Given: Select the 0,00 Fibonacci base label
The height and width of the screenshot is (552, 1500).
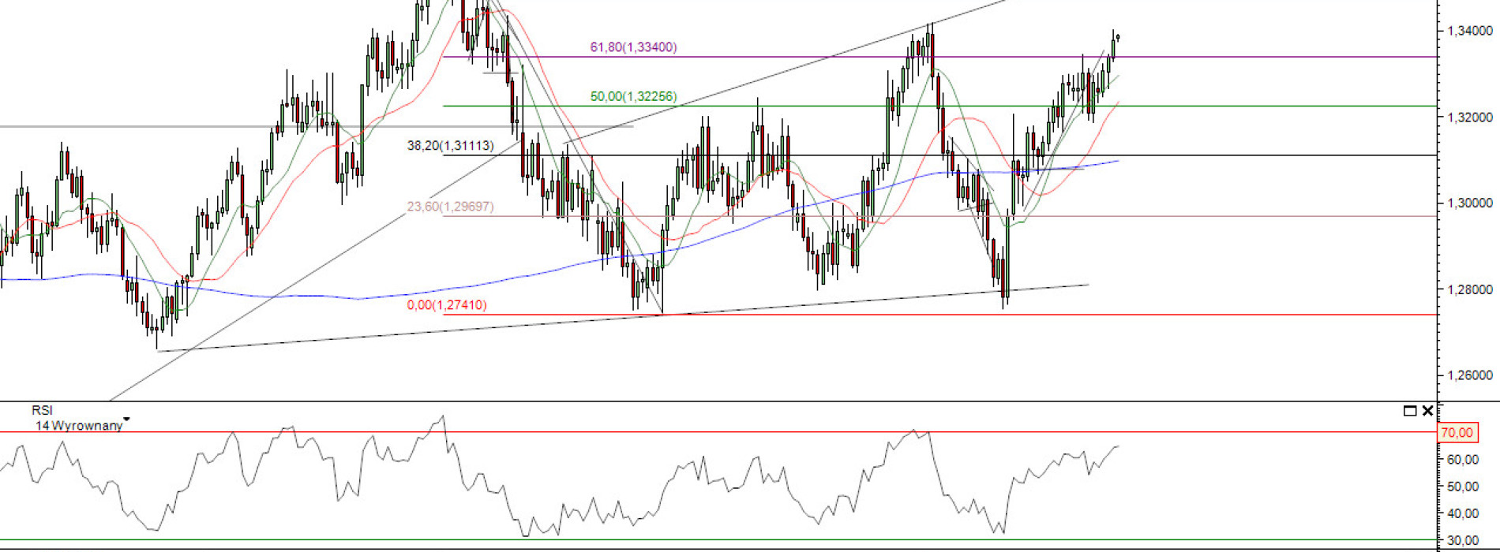Looking at the screenshot, I should (447, 305).
